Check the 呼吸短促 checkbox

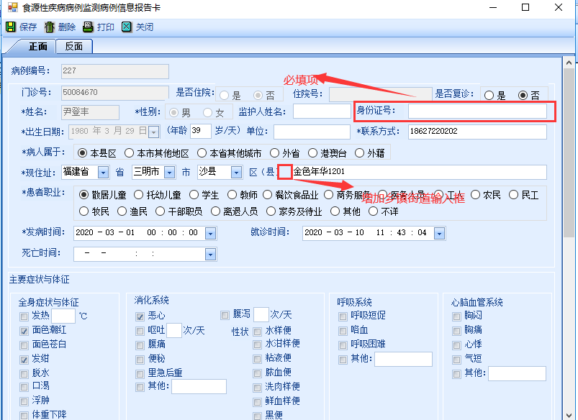[x=343, y=316]
